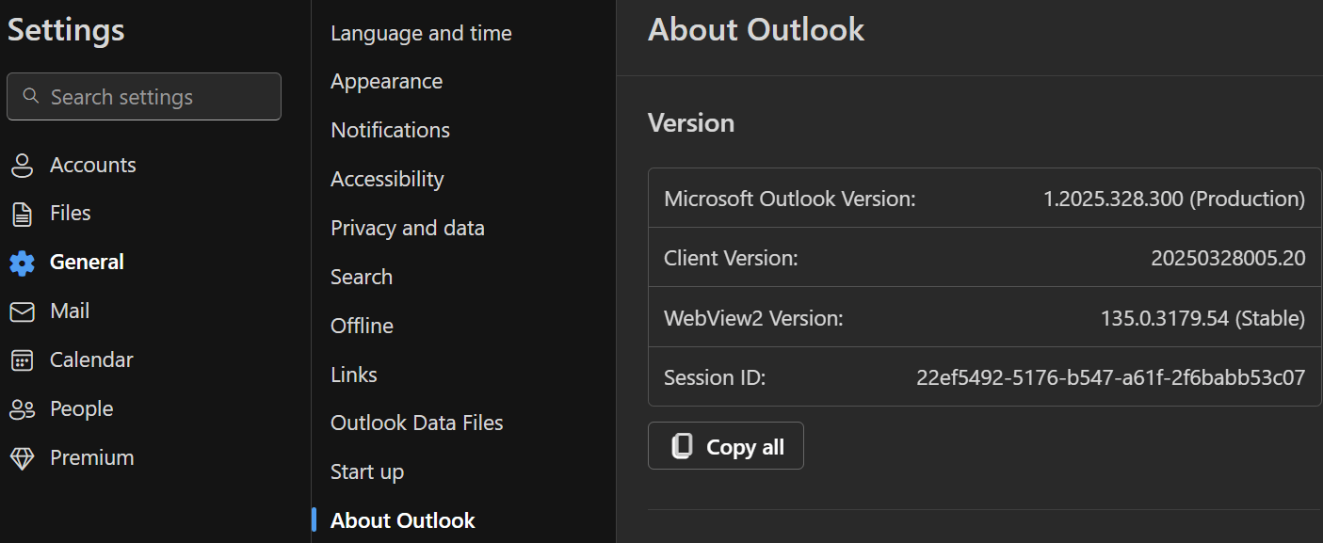This screenshot has width=1323, height=543.
Task: Open Outlook Data Files page
Action: tap(417, 423)
